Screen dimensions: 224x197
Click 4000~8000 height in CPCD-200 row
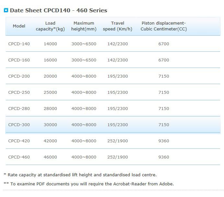[x=84, y=76]
